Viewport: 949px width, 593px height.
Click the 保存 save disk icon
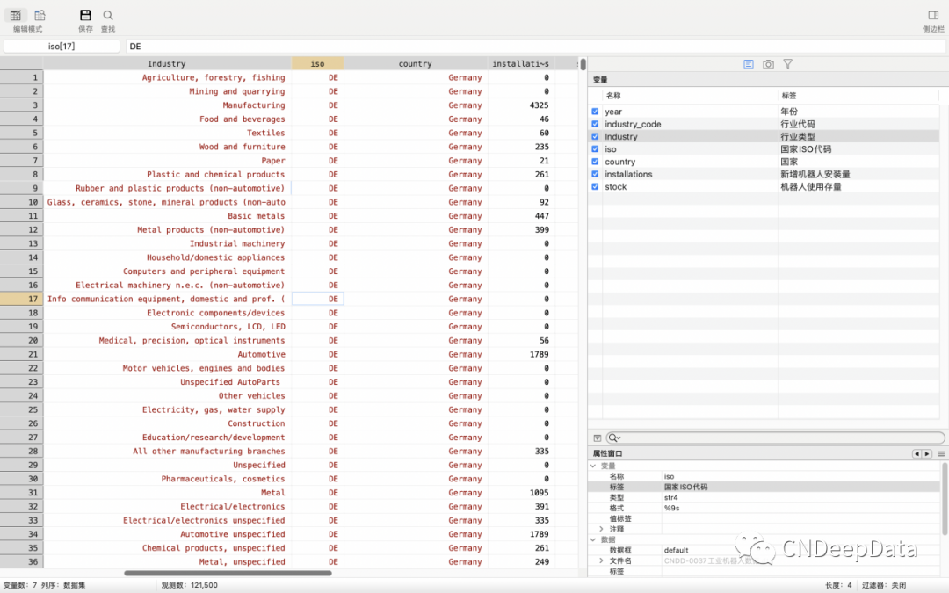85,15
